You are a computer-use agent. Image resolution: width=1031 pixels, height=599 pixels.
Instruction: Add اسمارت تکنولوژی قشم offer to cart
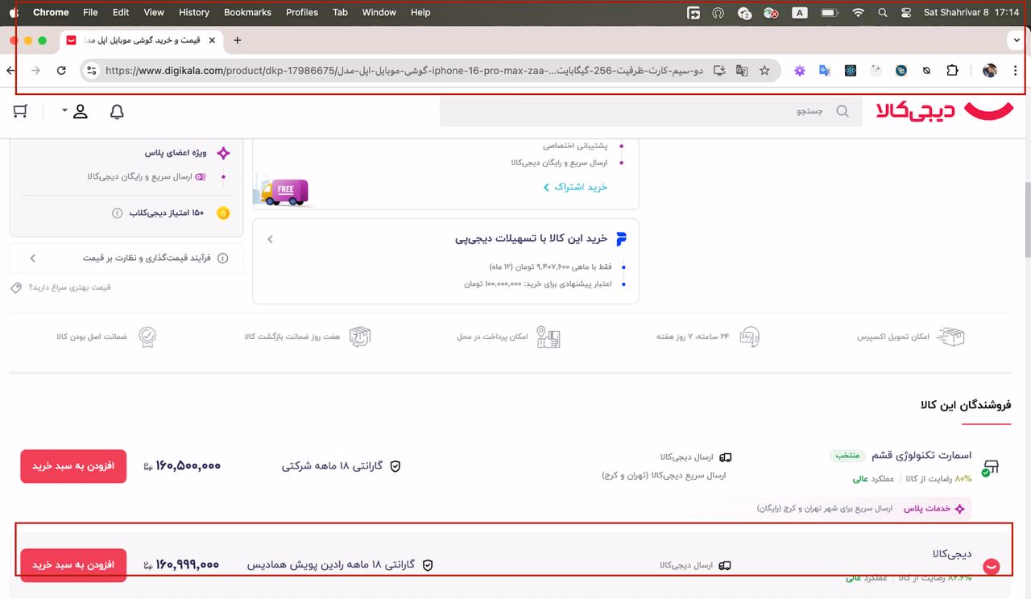(x=73, y=466)
